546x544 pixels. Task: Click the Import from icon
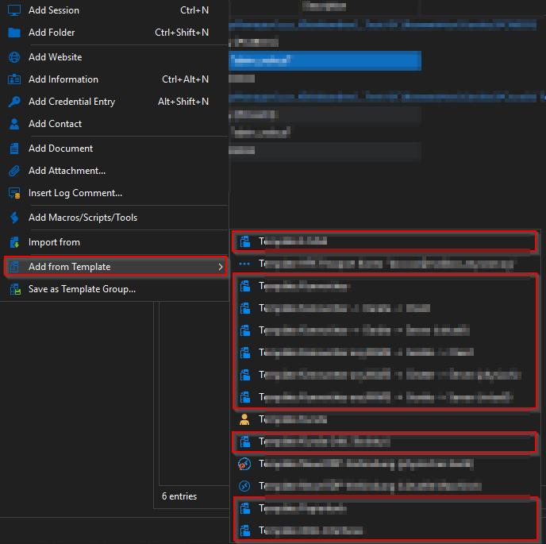pos(14,242)
